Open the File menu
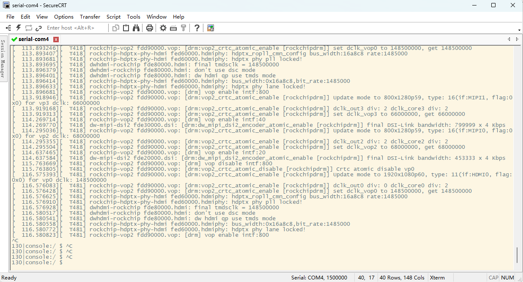The image size is (523, 282). 11,16
